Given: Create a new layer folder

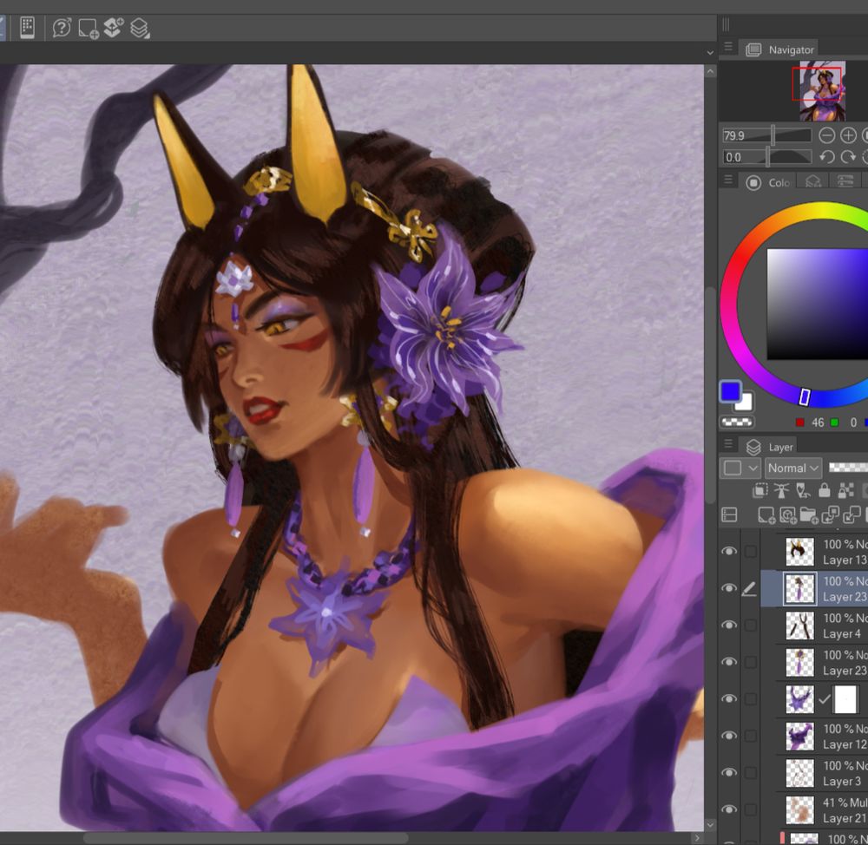Looking at the screenshot, I should 809,515.
